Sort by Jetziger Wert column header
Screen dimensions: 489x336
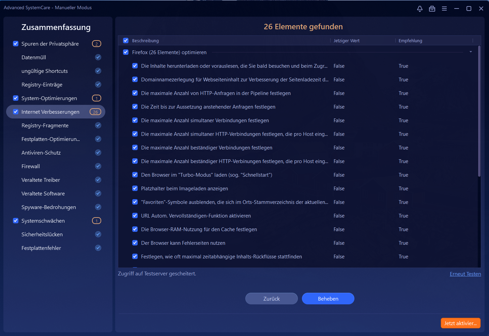click(346, 41)
